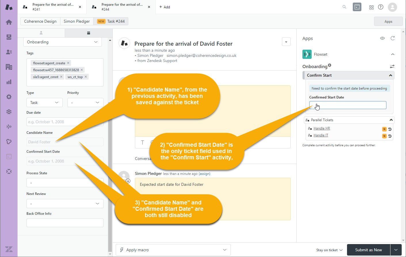
Task: Remove the flowset:w457_1688658313828 tag
Action: tap(82, 70)
